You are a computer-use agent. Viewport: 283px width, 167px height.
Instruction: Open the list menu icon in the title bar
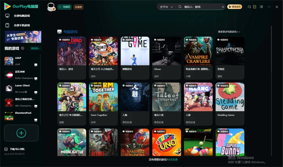pyautogui.click(x=261, y=7)
